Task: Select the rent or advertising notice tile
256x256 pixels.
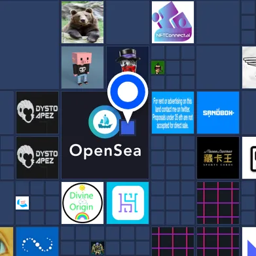Action: (173, 113)
